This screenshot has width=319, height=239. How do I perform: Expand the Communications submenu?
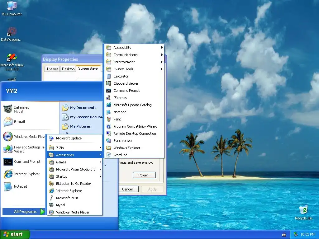134,55
